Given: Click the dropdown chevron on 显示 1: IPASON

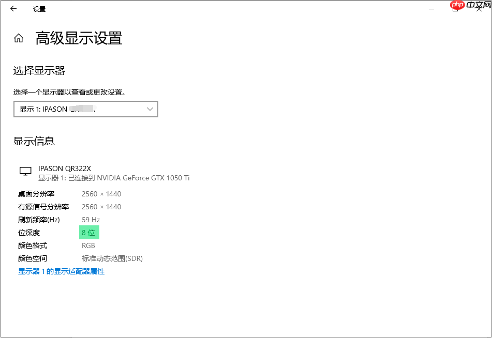Looking at the screenshot, I should pos(150,109).
